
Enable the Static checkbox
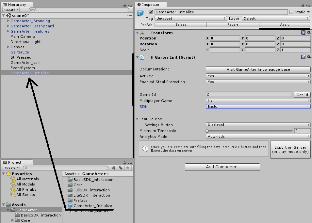pos(291,12)
